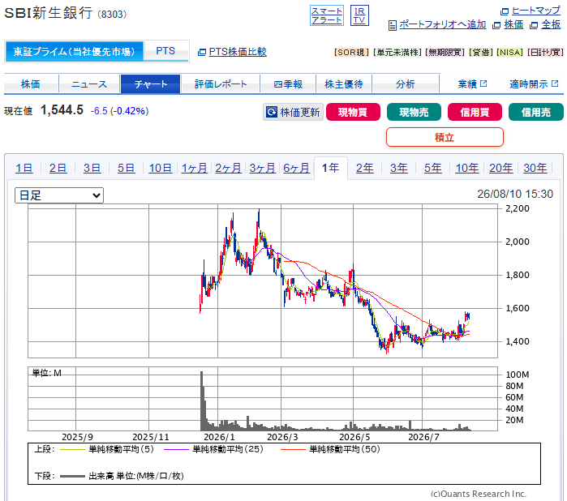
Task: Switch to the ニュース tab
Action: pyautogui.click(x=89, y=83)
